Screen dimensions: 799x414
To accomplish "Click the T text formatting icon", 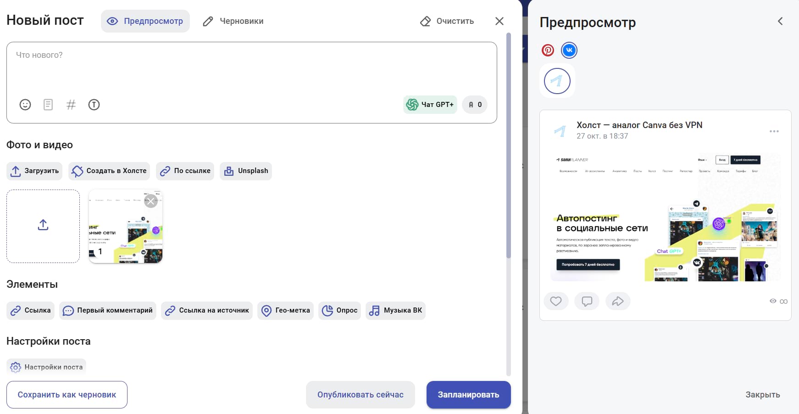I will click(x=94, y=105).
